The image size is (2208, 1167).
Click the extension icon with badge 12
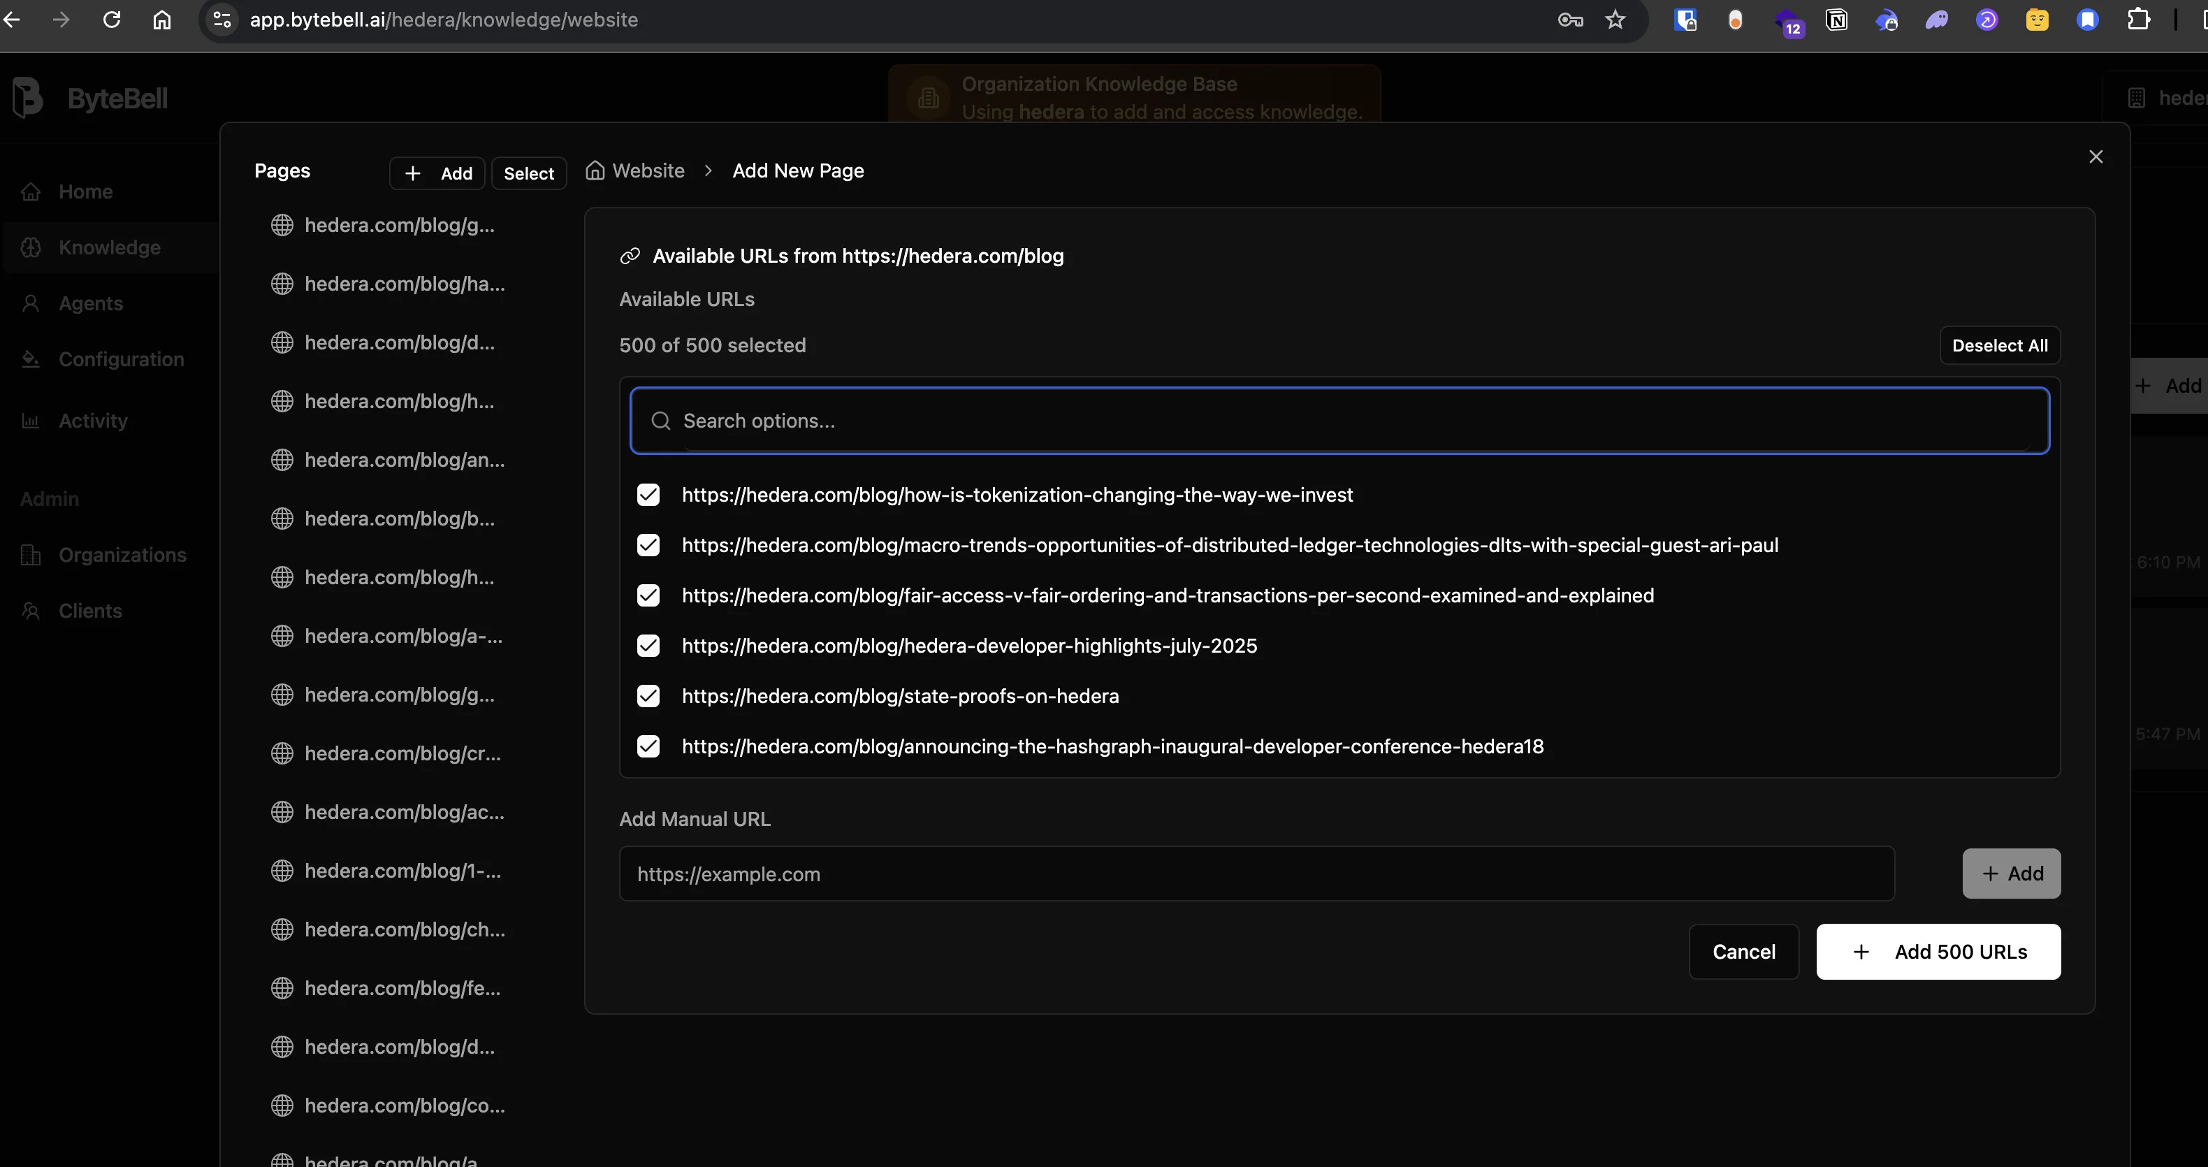pos(1789,22)
